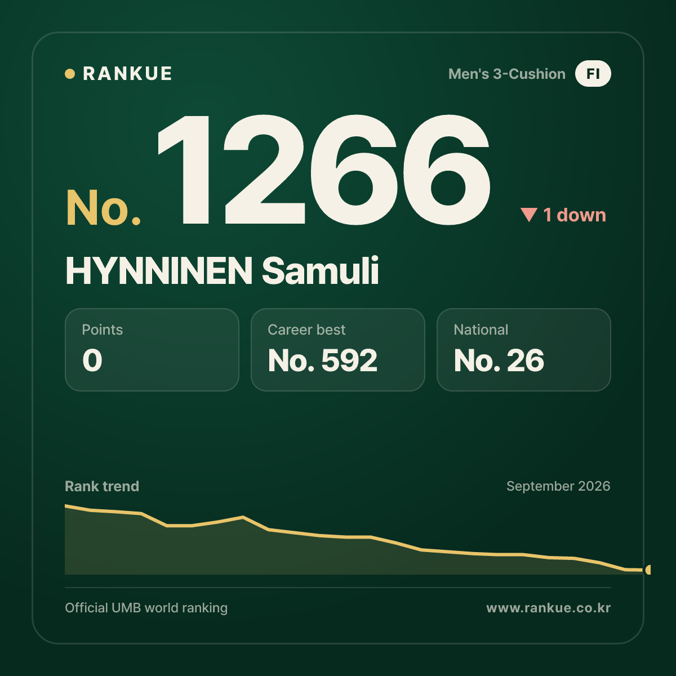Click the yellow end marker on trend line
This screenshot has width=676, height=676.
point(648,570)
